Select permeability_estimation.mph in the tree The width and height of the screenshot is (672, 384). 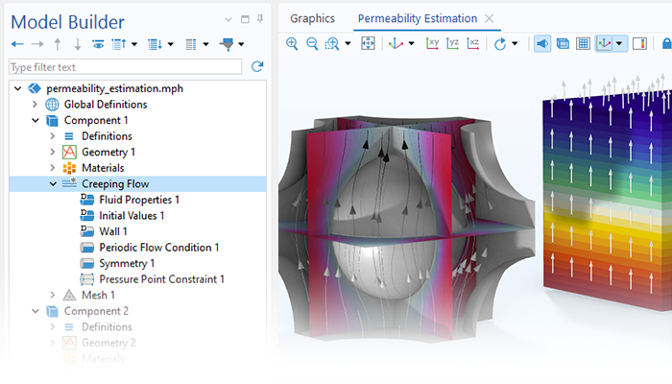coord(114,88)
